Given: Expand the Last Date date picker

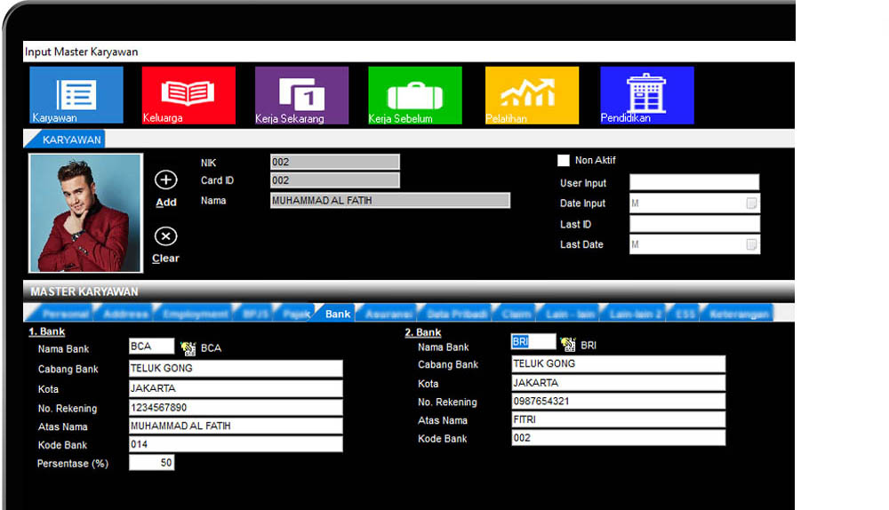Looking at the screenshot, I should click(x=751, y=244).
